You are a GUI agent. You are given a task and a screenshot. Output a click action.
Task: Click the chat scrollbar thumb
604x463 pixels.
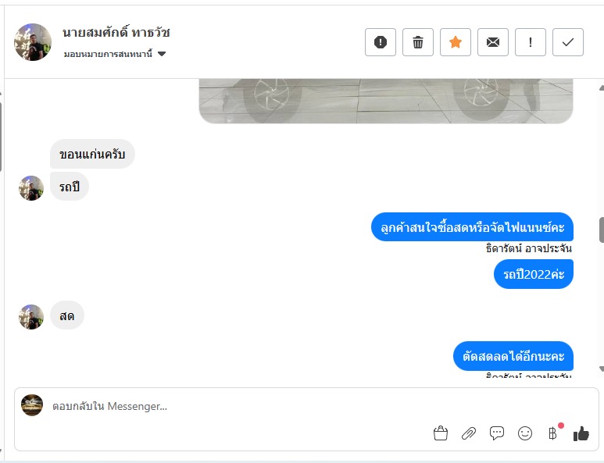(x=601, y=230)
